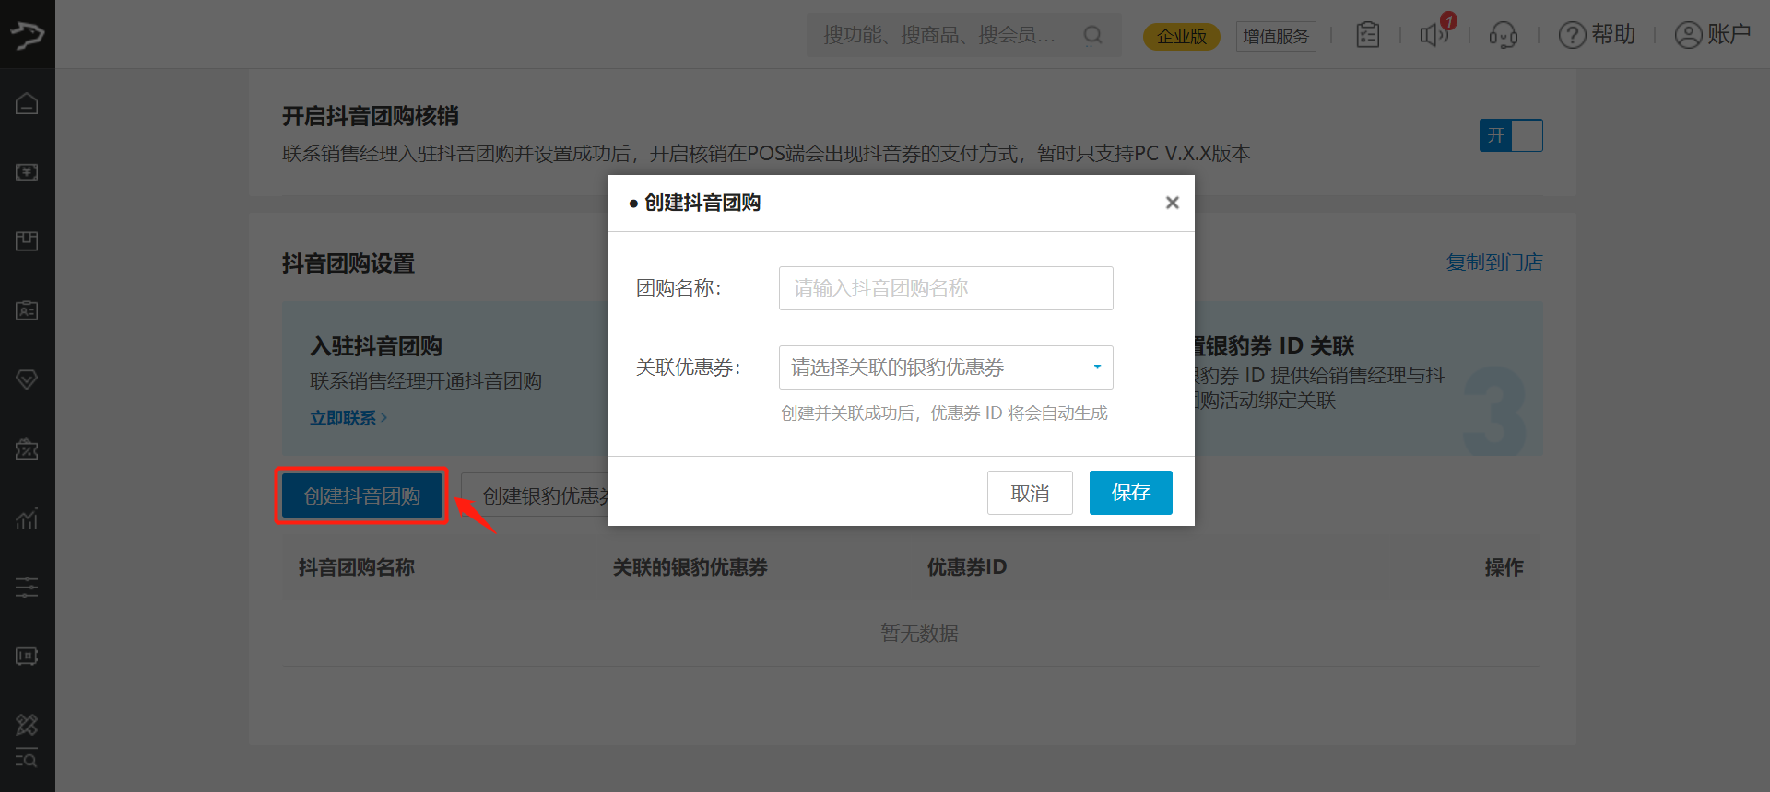Image resolution: width=1770 pixels, height=792 pixels.
Task: Open the member card sidebar icon
Action: tap(27, 310)
